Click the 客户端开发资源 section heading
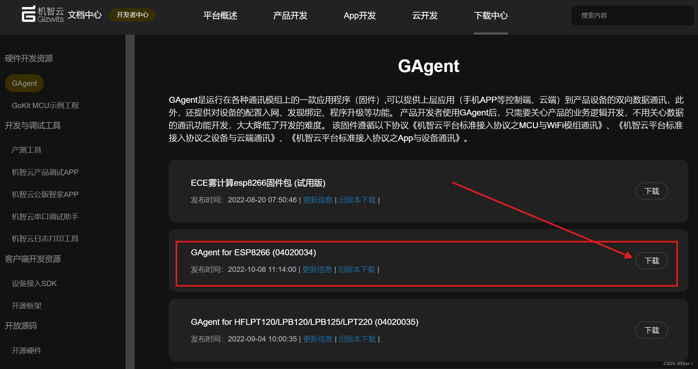This screenshot has height=369, width=698. 33,259
